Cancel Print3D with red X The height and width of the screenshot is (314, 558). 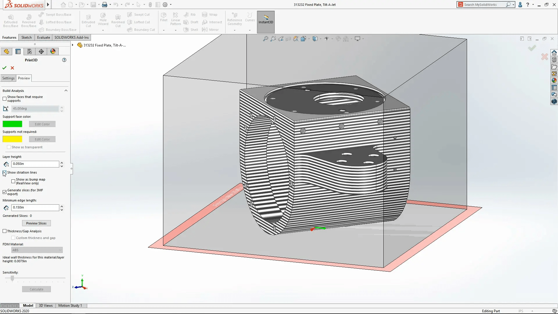(12, 68)
